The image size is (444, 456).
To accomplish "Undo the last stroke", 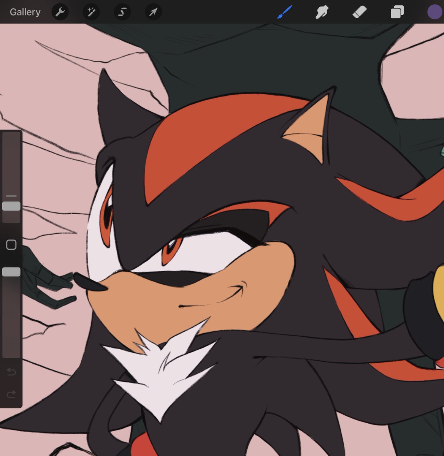I will tap(11, 371).
